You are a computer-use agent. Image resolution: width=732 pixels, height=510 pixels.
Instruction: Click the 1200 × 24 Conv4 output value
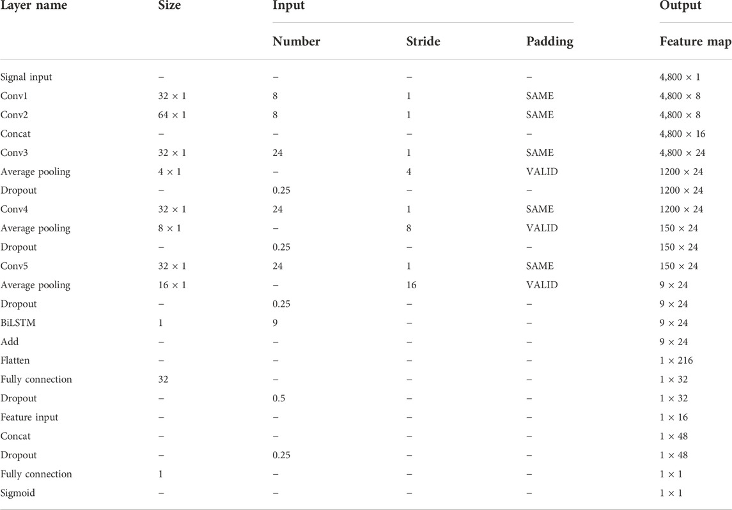click(681, 210)
